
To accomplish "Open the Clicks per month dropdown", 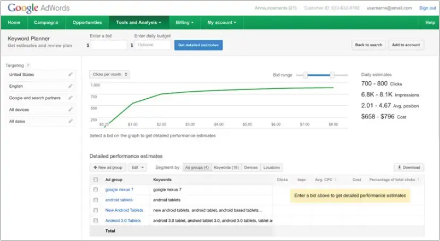I will [x=109, y=74].
